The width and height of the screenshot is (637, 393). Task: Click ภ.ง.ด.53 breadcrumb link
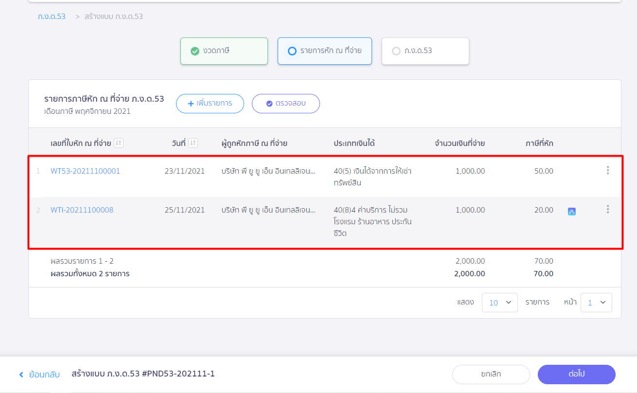(x=52, y=17)
